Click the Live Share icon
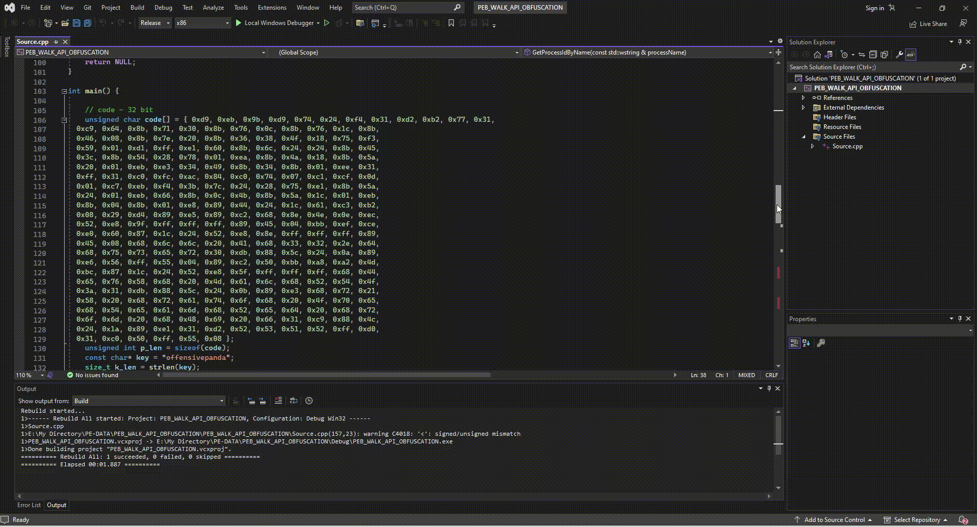The height and width of the screenshot is (527, 977). coord(928,24)
